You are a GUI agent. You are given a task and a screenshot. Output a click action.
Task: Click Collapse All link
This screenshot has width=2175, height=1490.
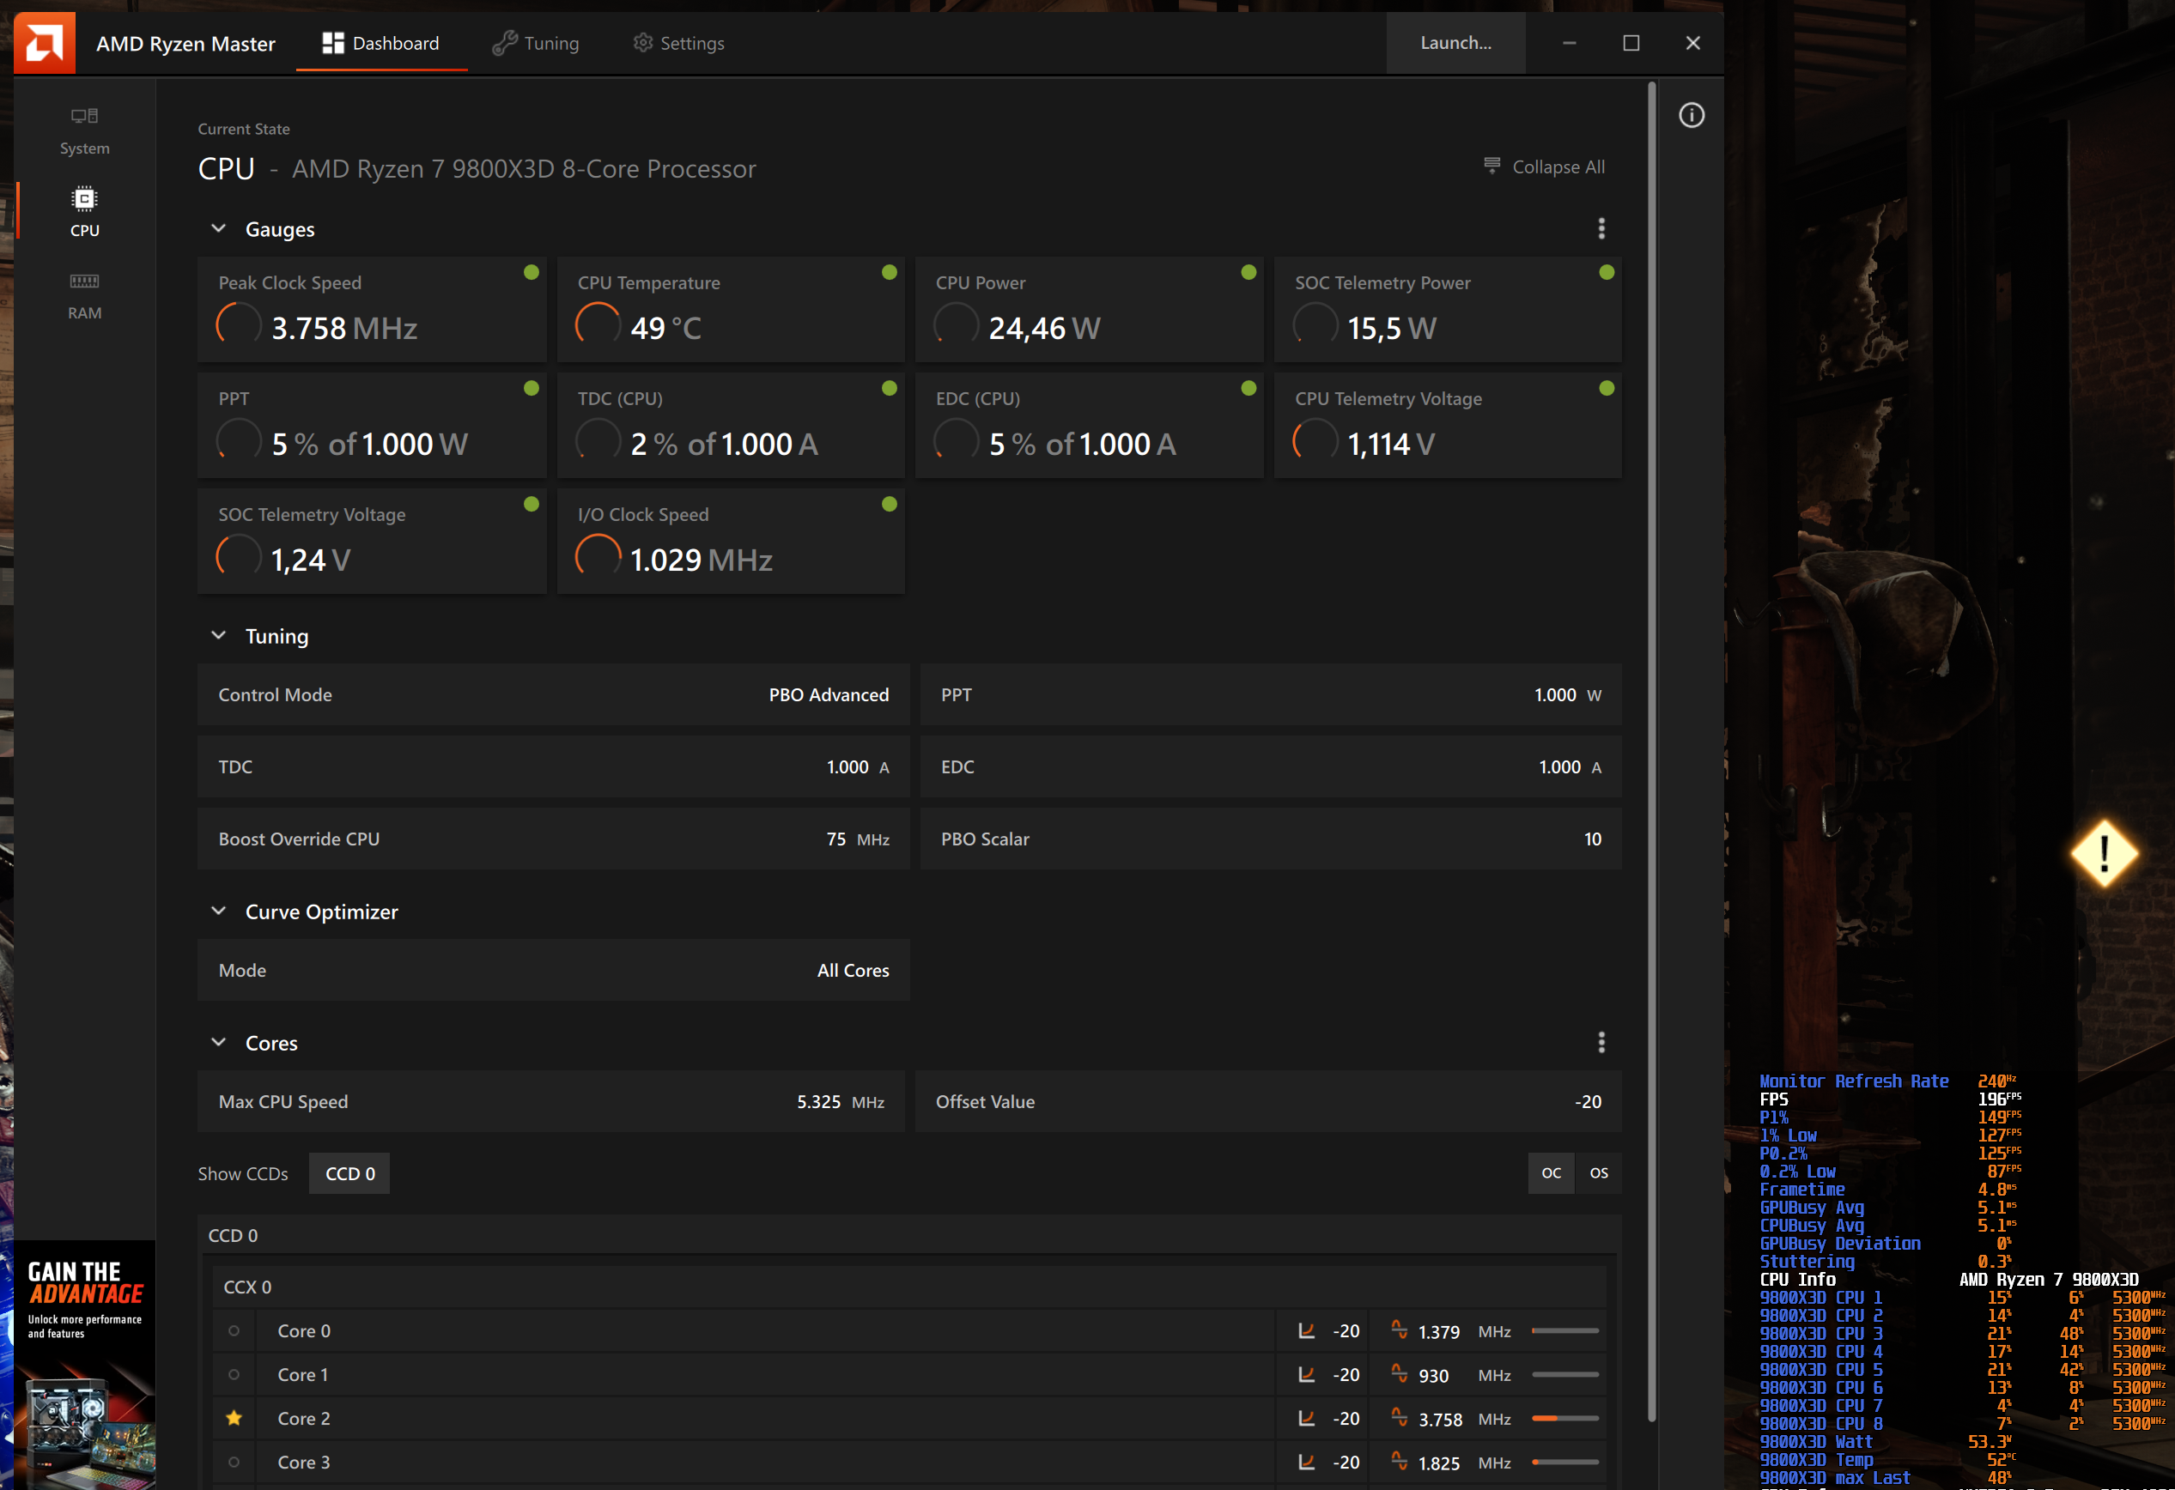(1544, 167)
